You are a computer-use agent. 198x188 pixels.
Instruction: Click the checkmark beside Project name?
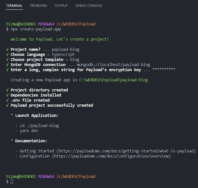[7, 49]
